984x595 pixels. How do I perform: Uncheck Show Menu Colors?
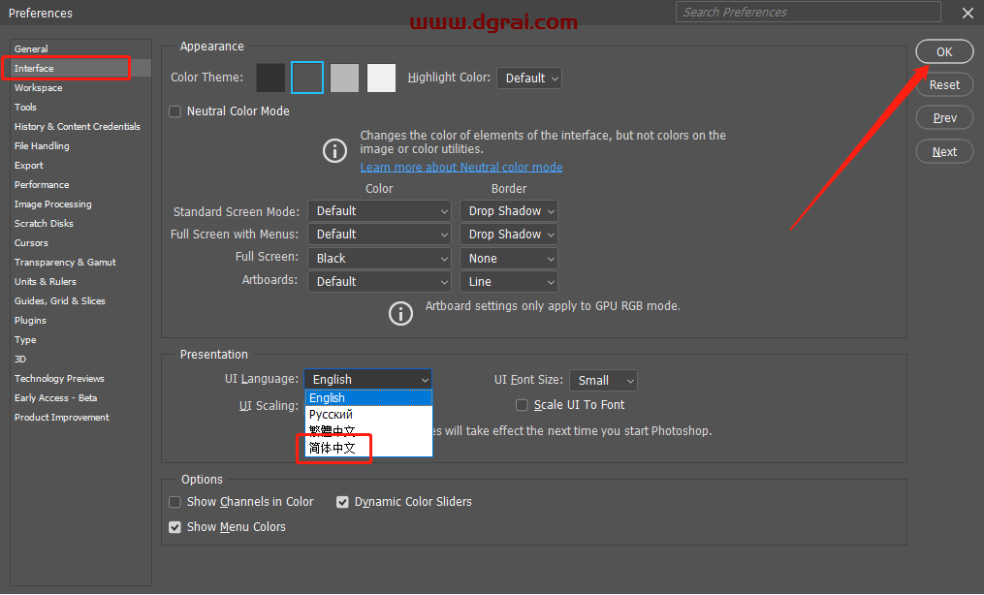coord(175,527)
